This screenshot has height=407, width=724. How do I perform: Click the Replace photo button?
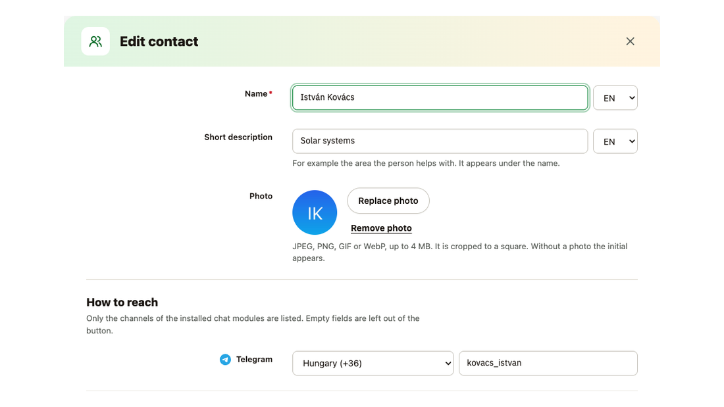(x=388, y=201)
